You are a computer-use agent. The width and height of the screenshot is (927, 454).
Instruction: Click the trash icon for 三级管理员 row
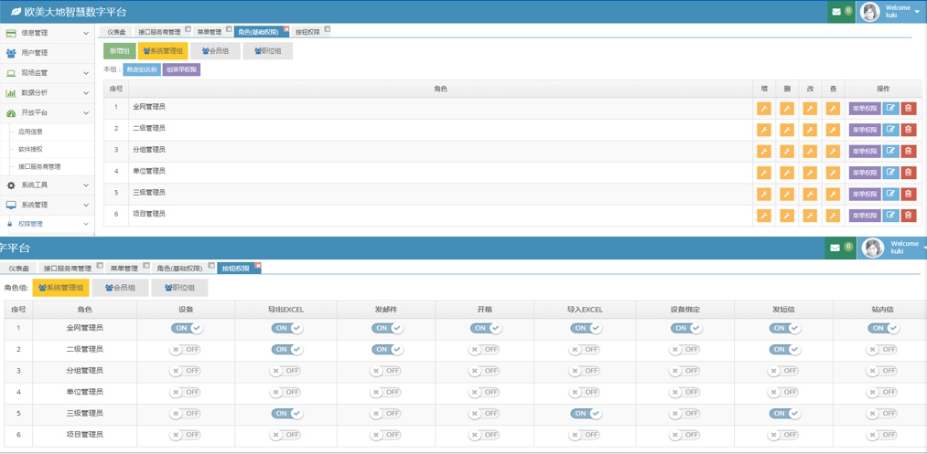pos(908,195)
